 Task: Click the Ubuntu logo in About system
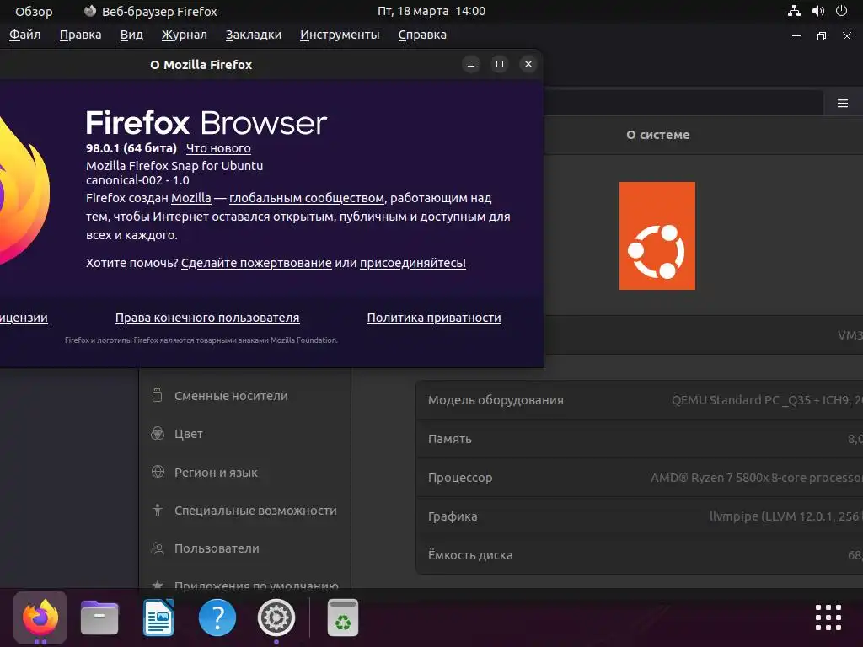[x=657, y=236]
